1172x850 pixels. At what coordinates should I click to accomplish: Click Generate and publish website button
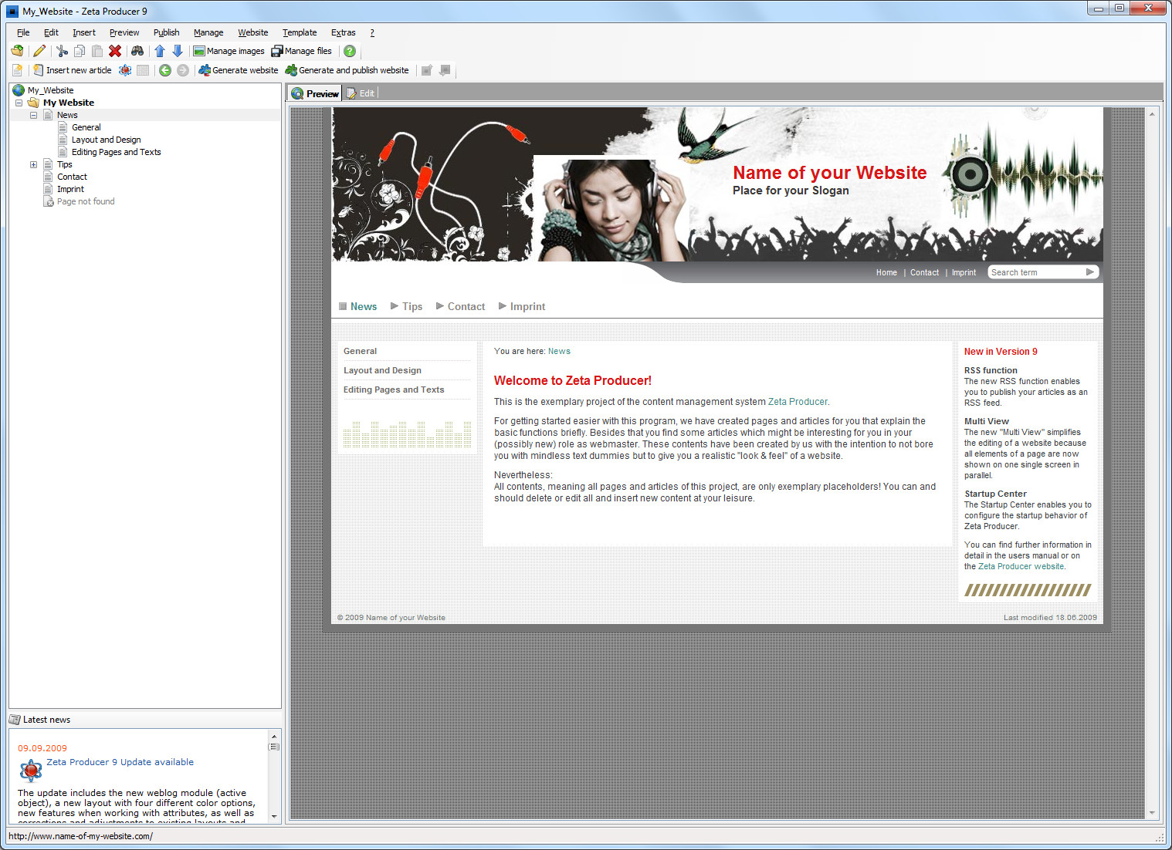pos(347,70)
